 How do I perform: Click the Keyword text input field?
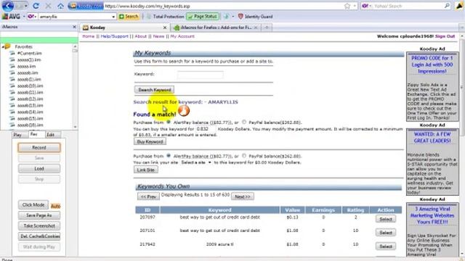[x=201, y=75]
